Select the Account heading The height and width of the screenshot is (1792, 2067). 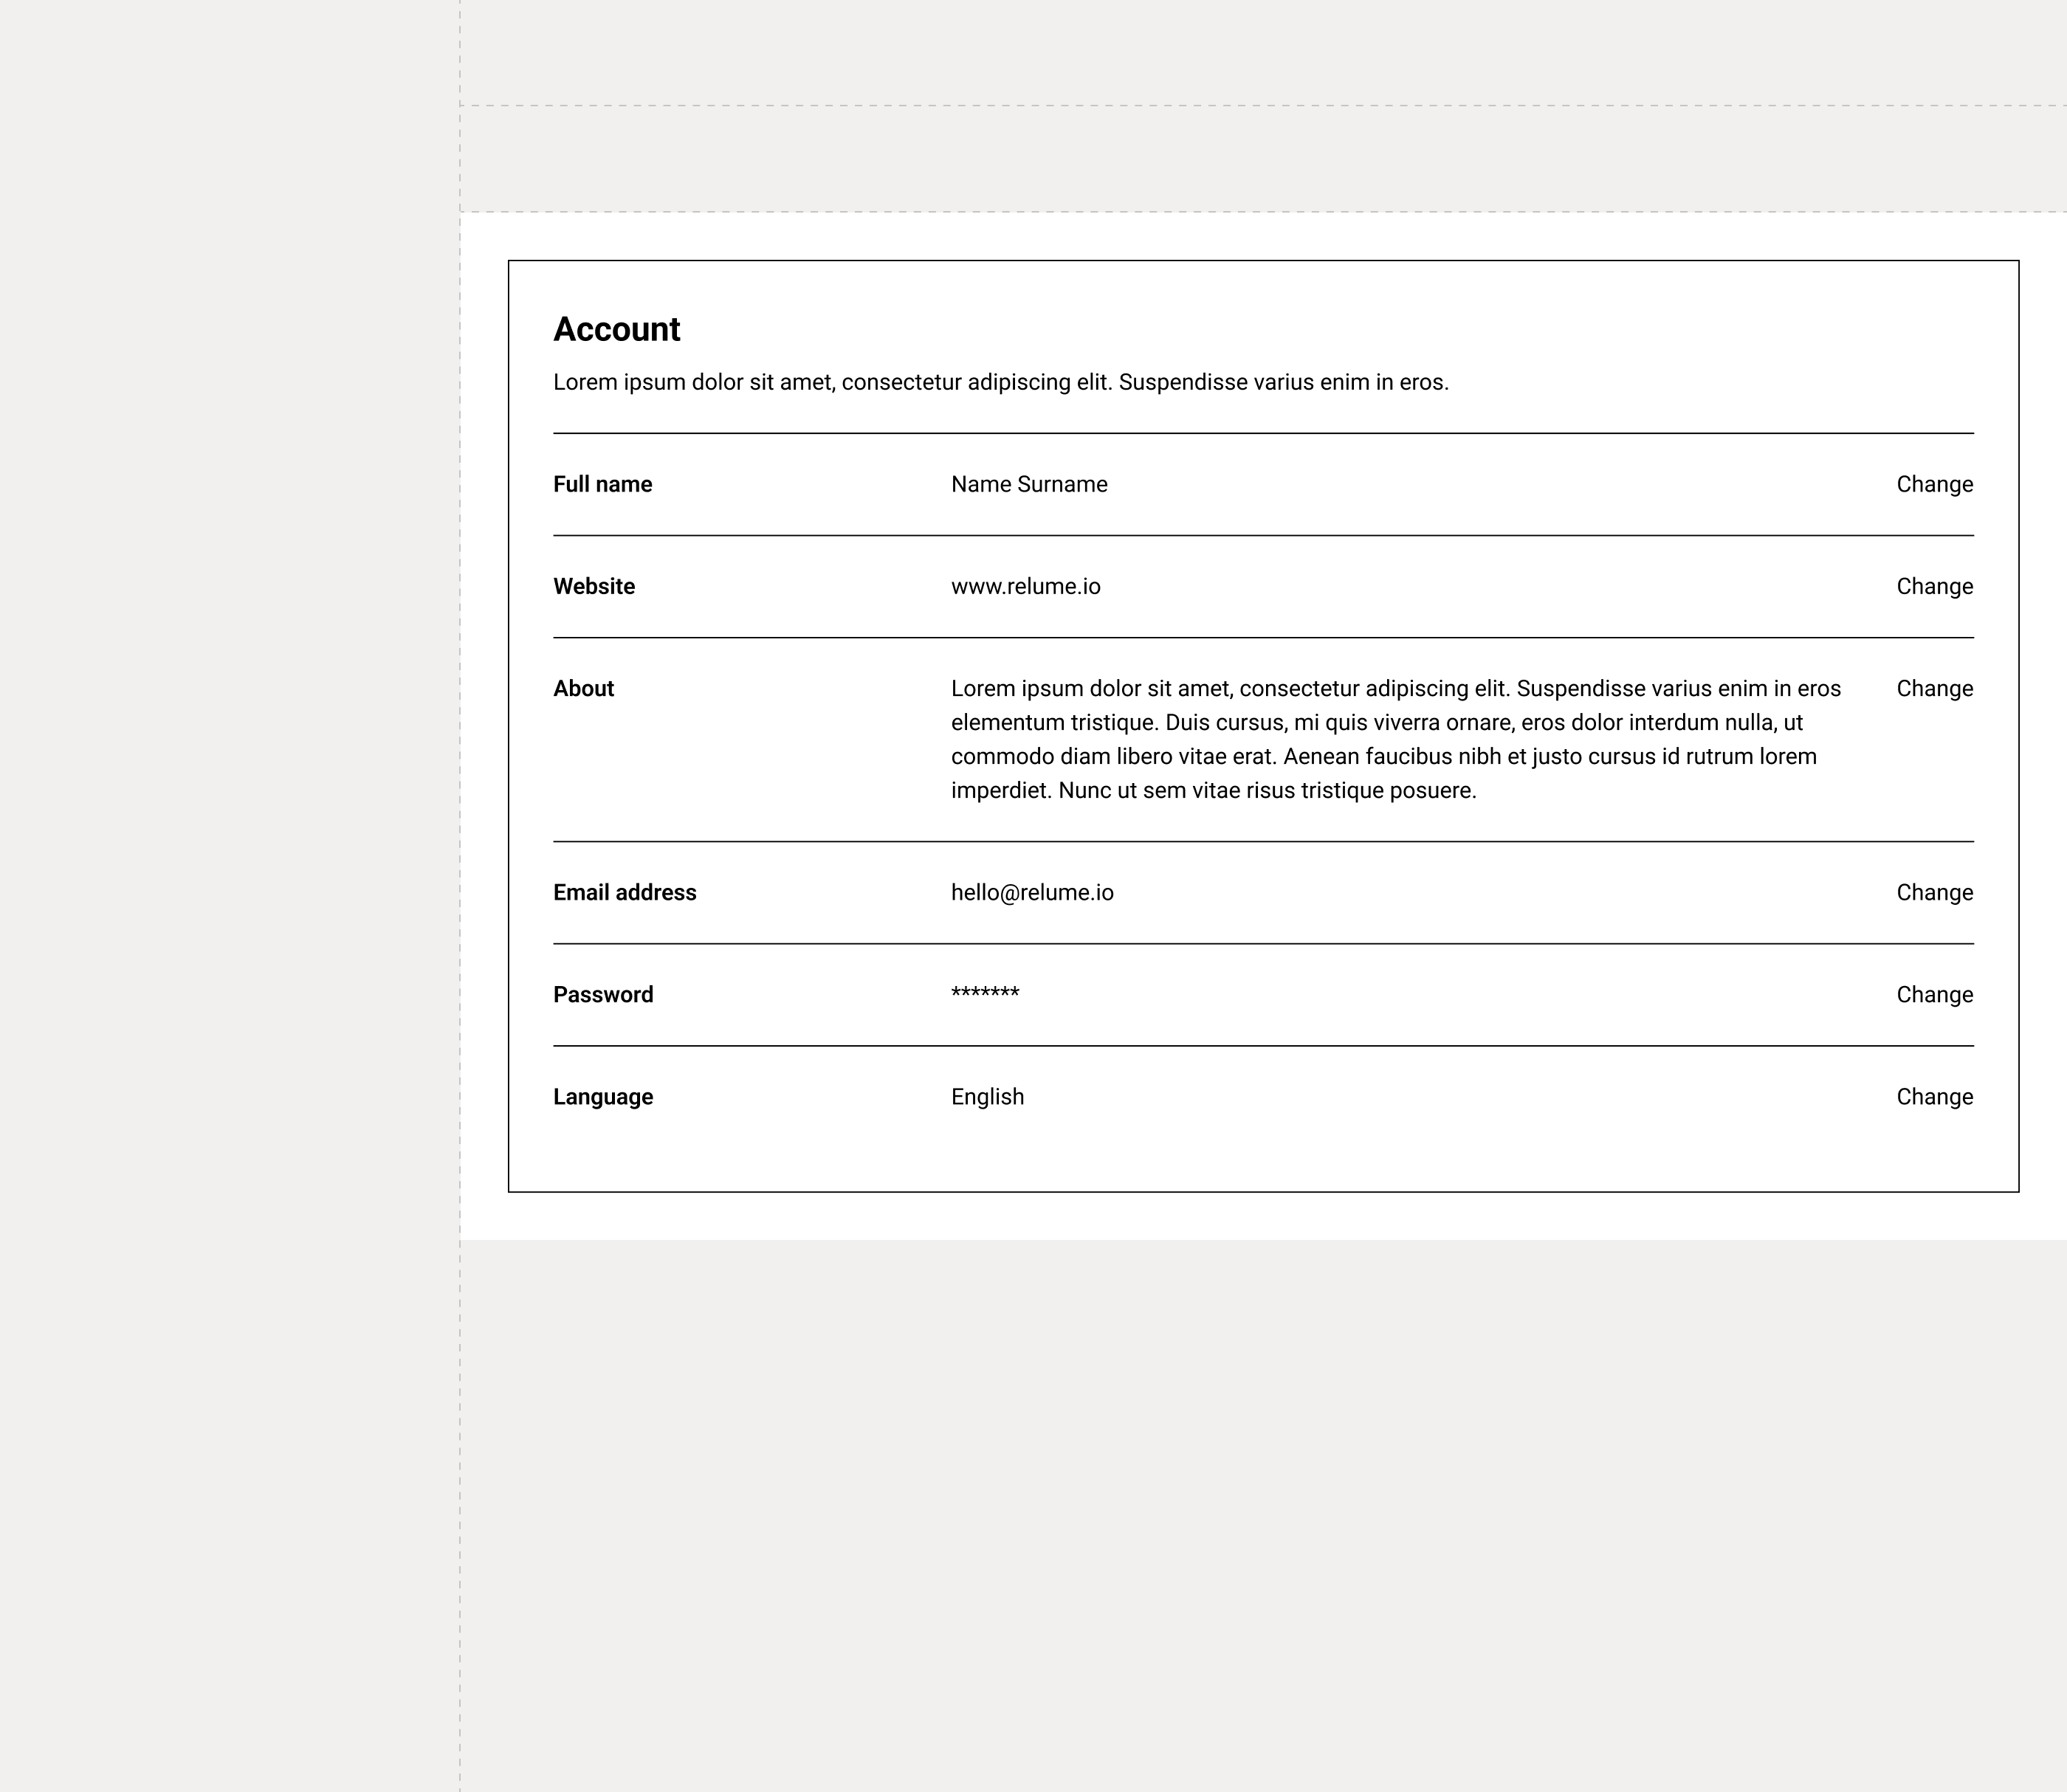(x=617, y=329)
